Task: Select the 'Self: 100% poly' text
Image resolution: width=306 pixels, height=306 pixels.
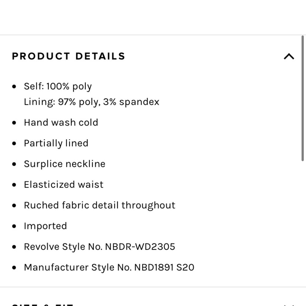Action: point(58,86)
